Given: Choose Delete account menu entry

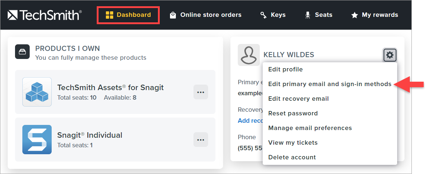Looking at the screenshot, I should (x=292, y=157).
